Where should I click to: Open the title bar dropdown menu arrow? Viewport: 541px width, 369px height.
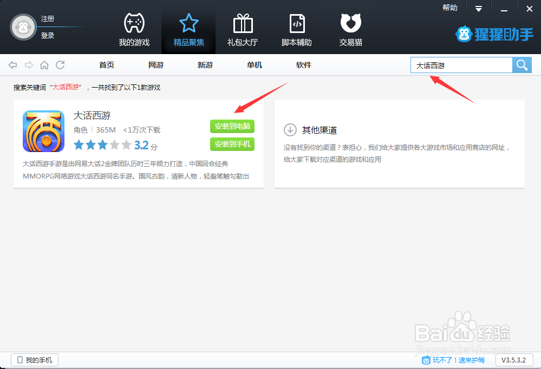point(479,9)
